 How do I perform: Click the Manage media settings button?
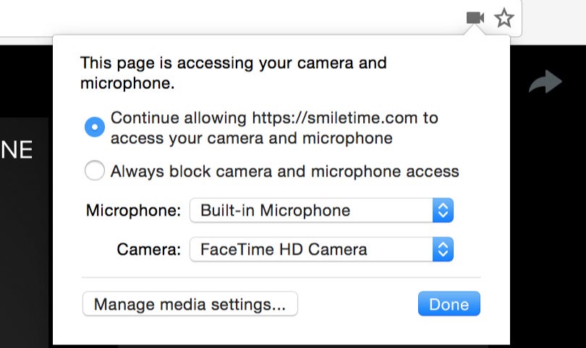[190, 304]
